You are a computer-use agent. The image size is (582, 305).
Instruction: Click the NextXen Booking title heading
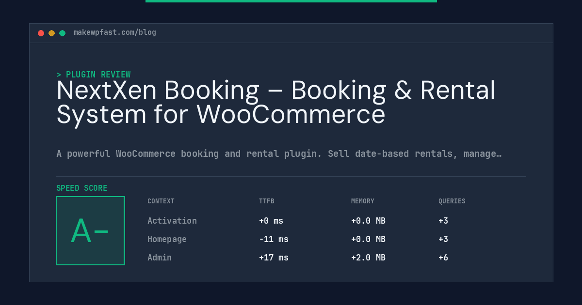pyautogui.click(x=276, y=102)
